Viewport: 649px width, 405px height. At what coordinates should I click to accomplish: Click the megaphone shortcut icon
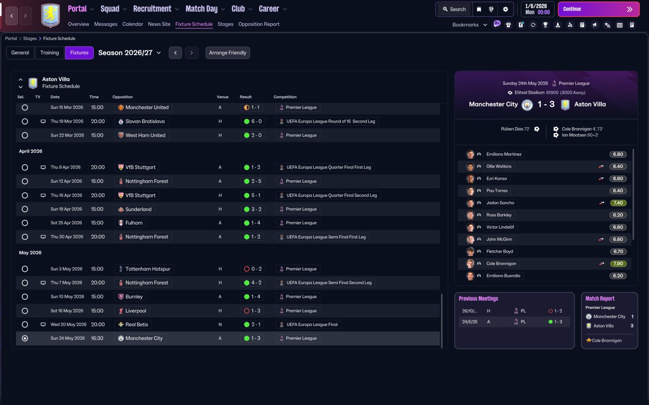(x=595, y=25)
